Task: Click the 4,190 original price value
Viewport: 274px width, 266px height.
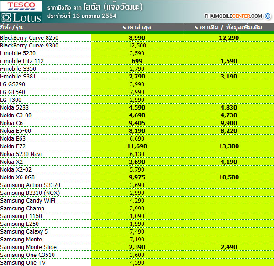Action: point(229,162)
